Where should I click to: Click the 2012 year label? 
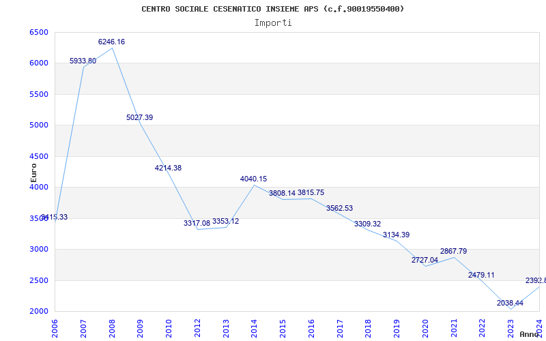click(x=197, y=328)
